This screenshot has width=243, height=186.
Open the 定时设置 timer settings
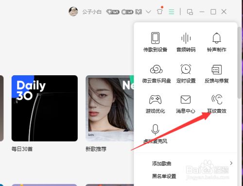click(x=186, y=73)
